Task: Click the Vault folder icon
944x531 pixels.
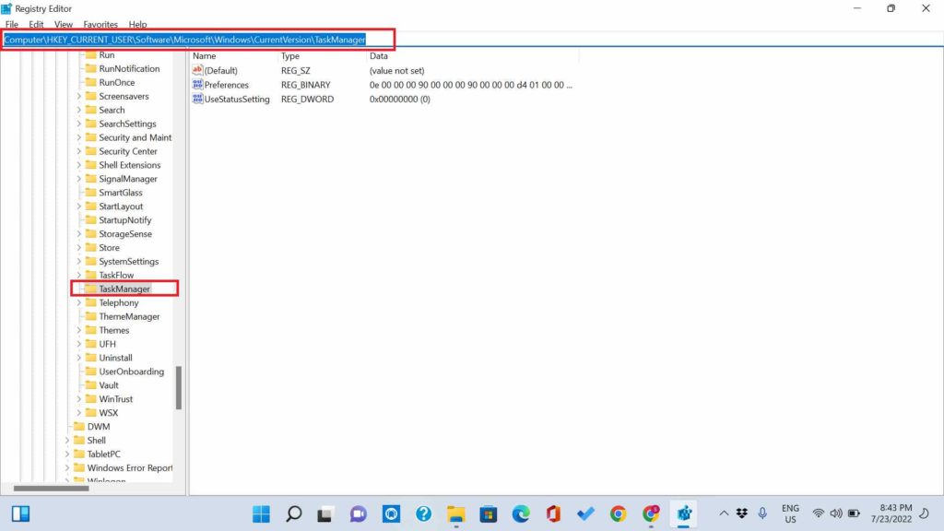Action: (x=91, y=385)
